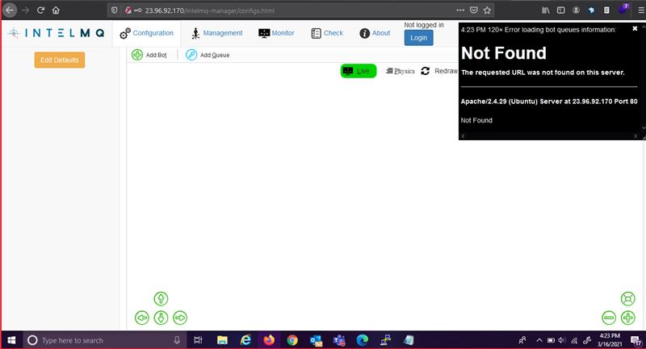646x349 pixels.
Task: Click the browser address bar
Action: pos(283,10)
